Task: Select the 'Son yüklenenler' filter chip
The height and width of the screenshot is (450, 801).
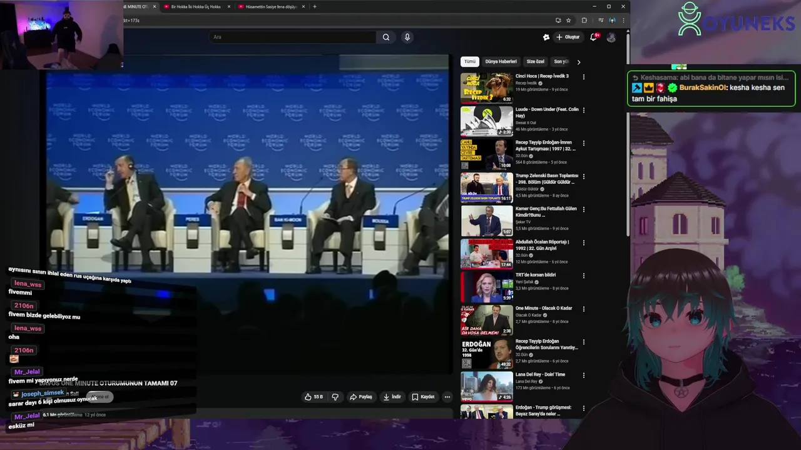Action: [561, 62]
